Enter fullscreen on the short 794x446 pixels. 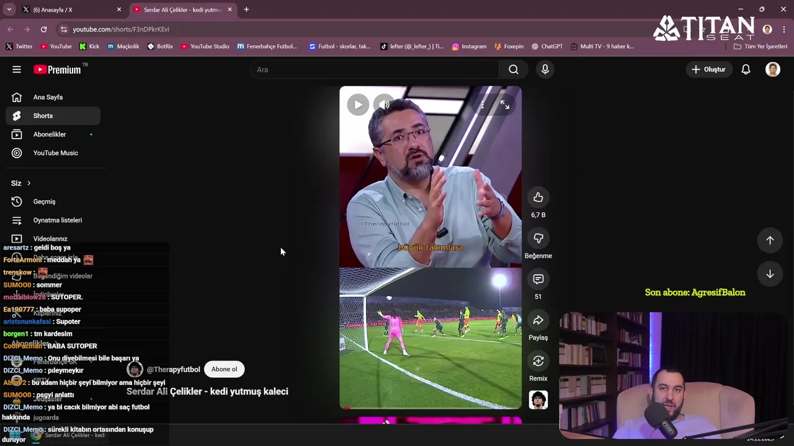coord(505,105)
